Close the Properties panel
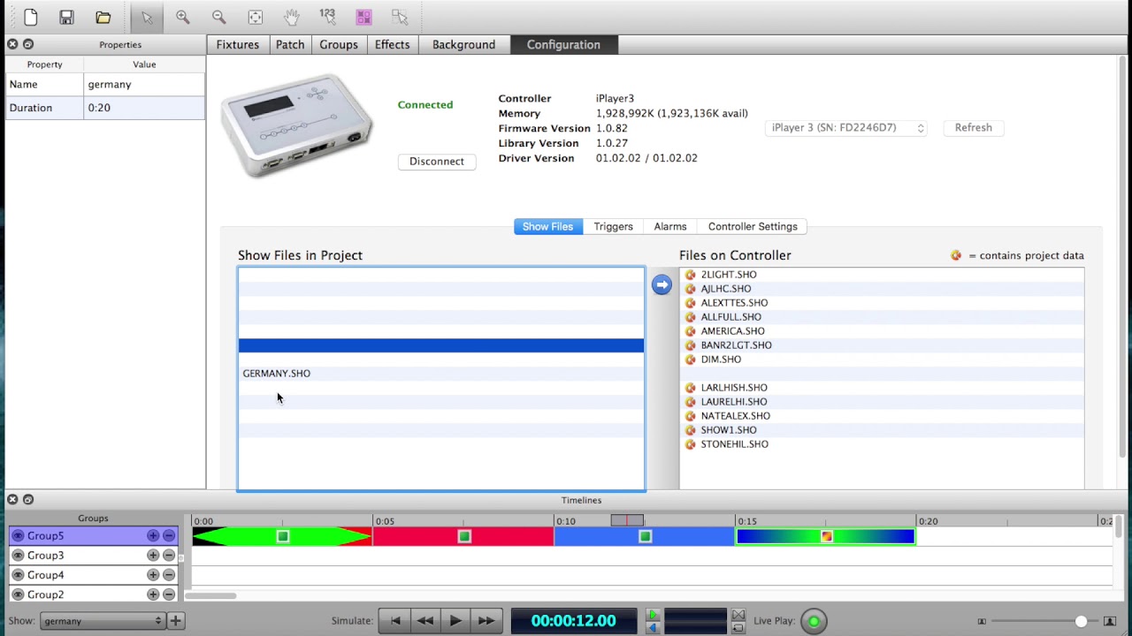The height and width of the screenshot is (636, 1132). coord(12,44)
